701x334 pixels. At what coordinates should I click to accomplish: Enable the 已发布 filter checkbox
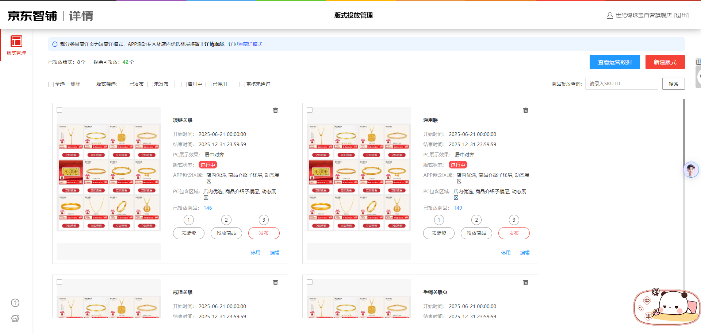[125, 84]
